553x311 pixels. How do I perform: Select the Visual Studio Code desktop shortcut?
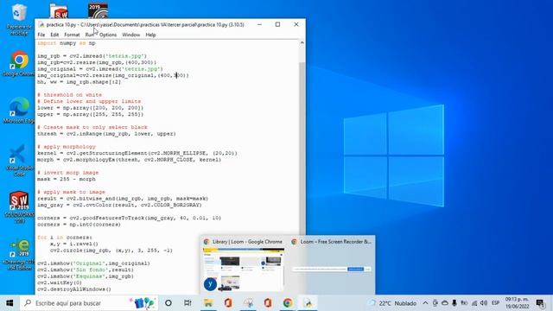[19, 160]
